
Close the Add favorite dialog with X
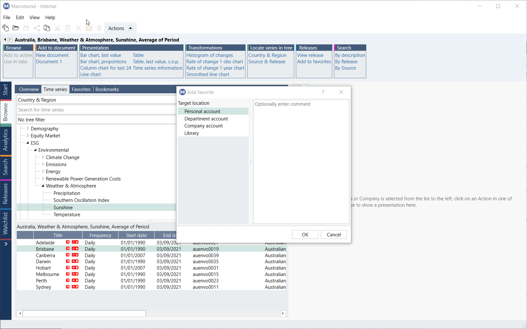click(341, 92)
